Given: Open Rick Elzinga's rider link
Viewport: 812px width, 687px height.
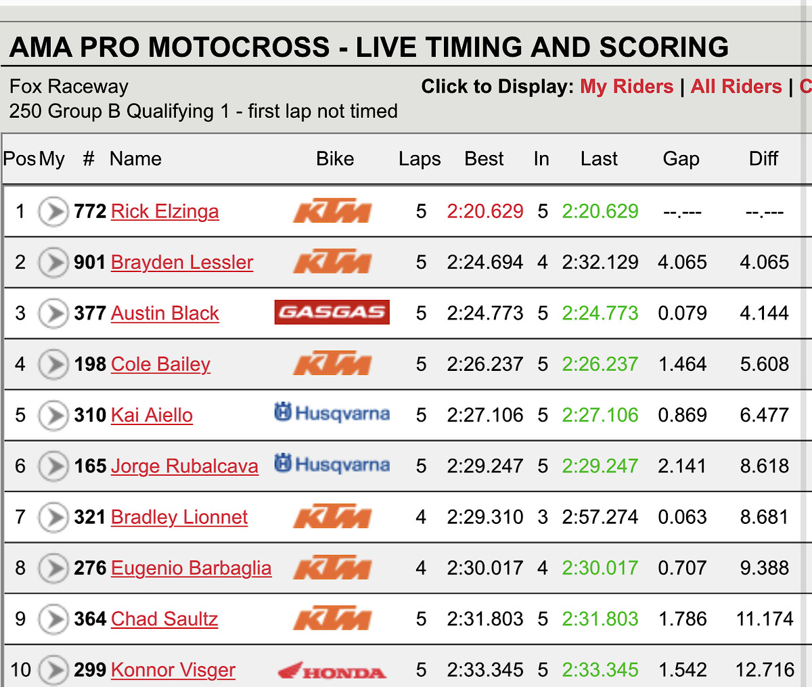Looking at the screenshot, I should (x=164, y=212).
